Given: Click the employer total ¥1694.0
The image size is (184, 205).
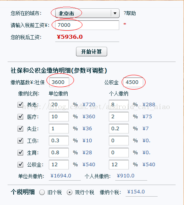Looking at the screenshot, I should (61, 176).
